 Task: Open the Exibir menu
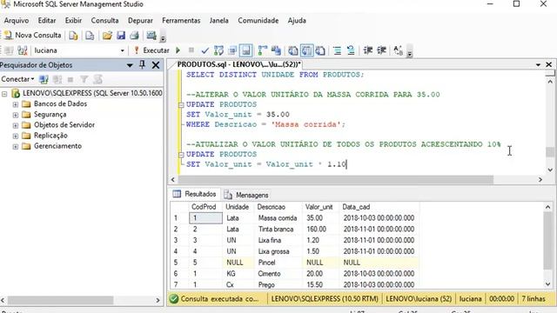[73, 21]
